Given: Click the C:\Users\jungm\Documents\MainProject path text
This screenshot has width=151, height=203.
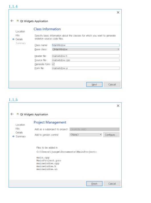Looking at the screenshot, I should tap(67, 152).
